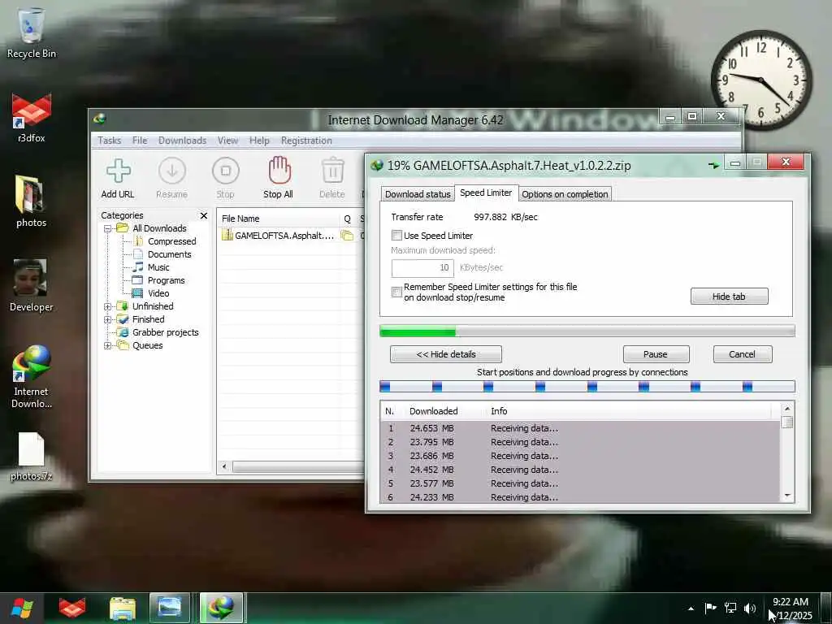Cancel the download

pyautogui.click(x=743, y=354)
